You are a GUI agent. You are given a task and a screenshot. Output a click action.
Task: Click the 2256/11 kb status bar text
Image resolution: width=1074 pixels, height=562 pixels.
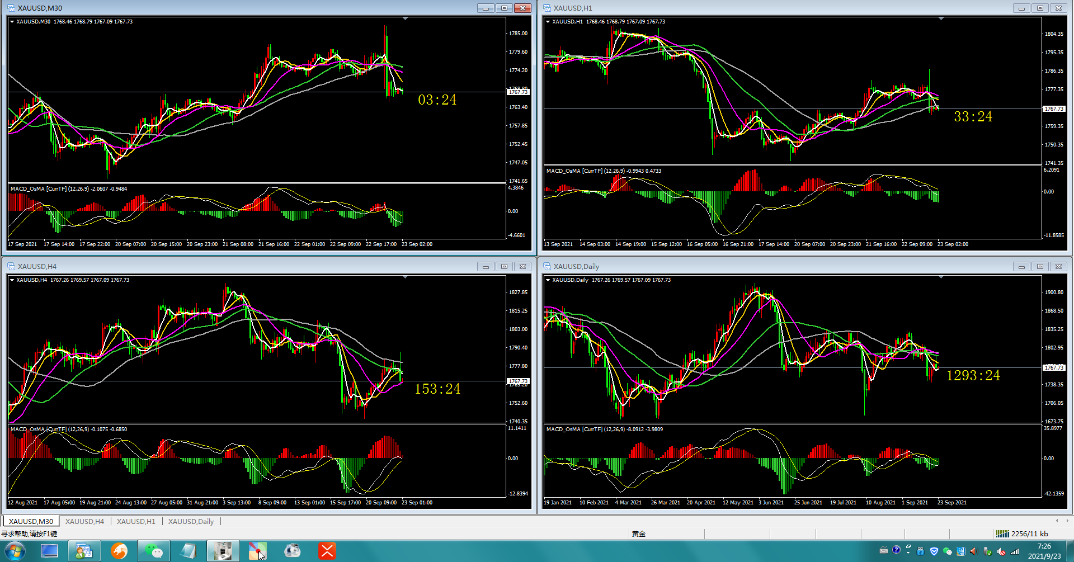click(x=1029, y=534)
